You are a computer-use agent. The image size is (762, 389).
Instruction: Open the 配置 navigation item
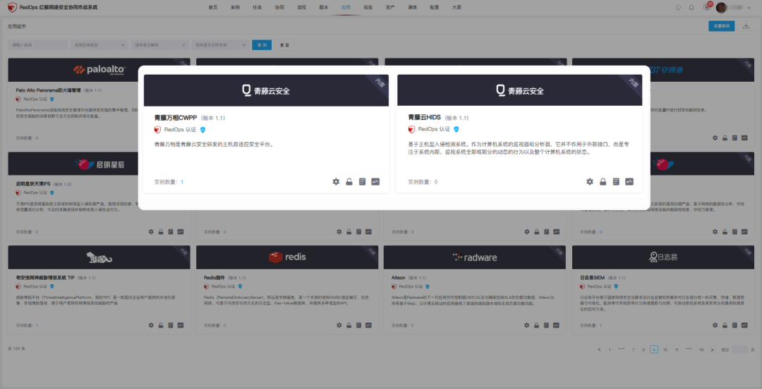click(x=435, y=8)
